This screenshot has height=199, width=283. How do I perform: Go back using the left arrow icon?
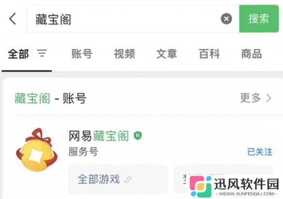(x=13, y=18)
